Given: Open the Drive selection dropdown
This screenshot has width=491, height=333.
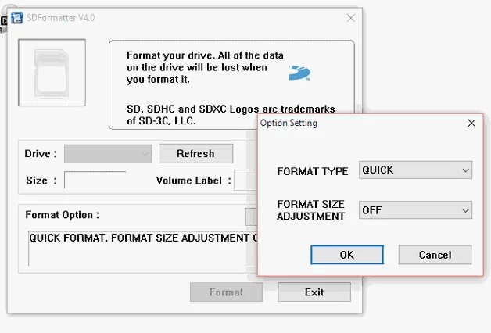Looking at the screenshot, I should coord(108,153).
